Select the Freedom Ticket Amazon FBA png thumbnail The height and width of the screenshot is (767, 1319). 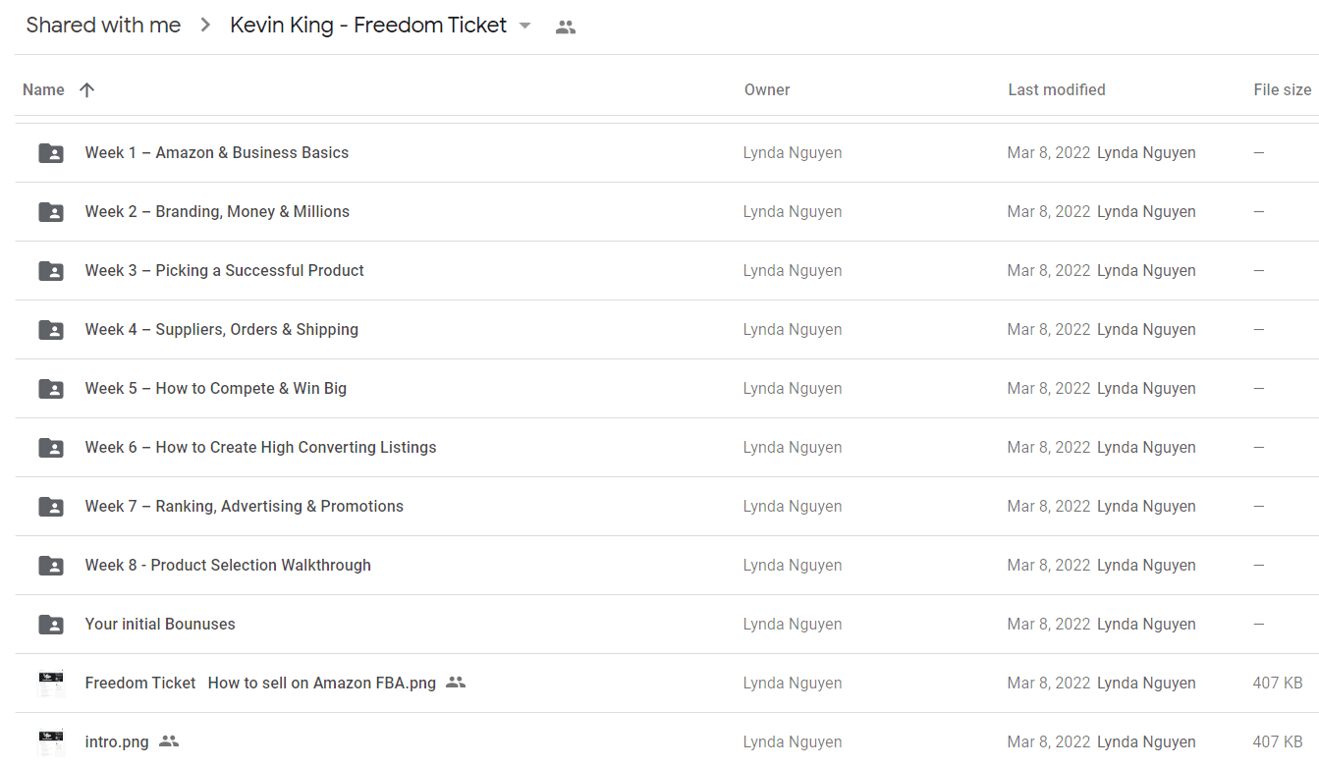(51, 684)
